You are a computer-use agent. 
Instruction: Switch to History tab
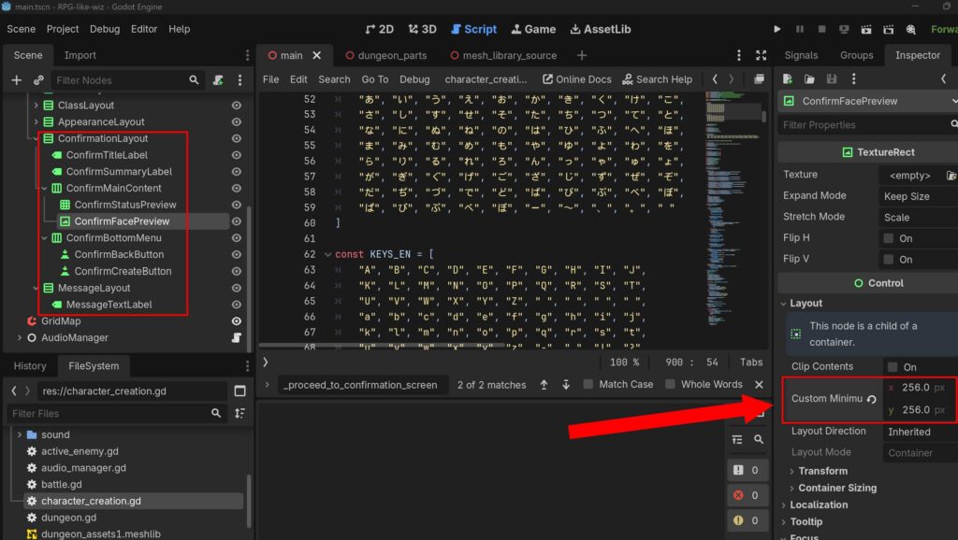click(30, 366)
